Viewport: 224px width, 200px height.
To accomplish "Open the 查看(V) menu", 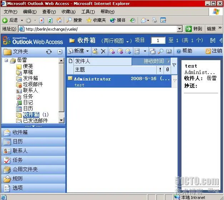I will tap(49, 12).
